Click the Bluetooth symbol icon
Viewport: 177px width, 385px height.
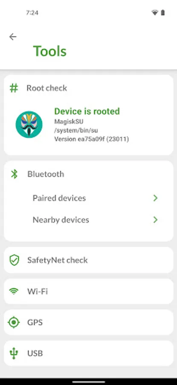(x=15, y=174)
